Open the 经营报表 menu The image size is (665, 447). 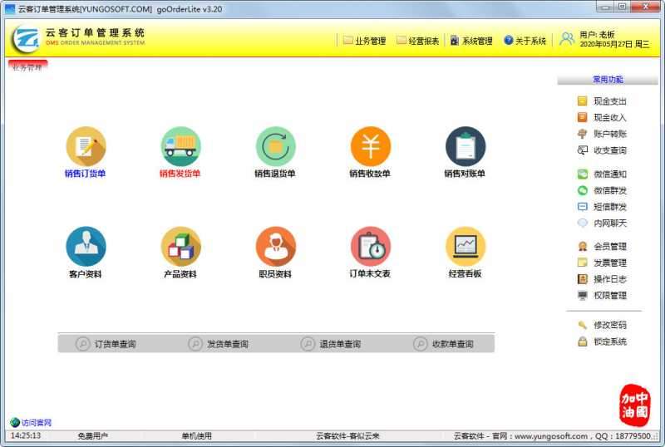pos(418,41)
